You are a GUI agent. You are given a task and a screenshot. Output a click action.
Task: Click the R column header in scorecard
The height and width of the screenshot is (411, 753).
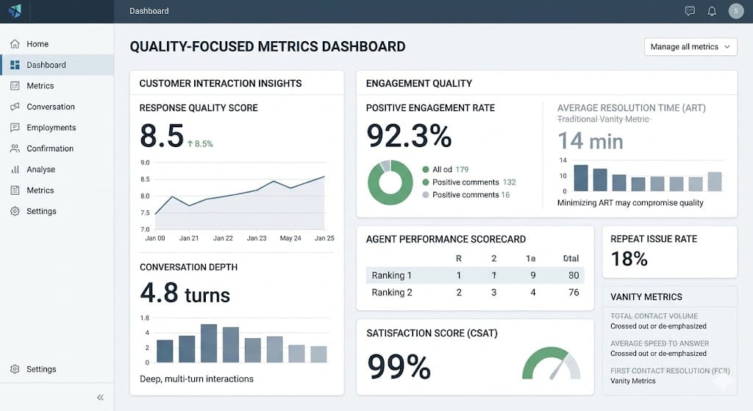459,258
